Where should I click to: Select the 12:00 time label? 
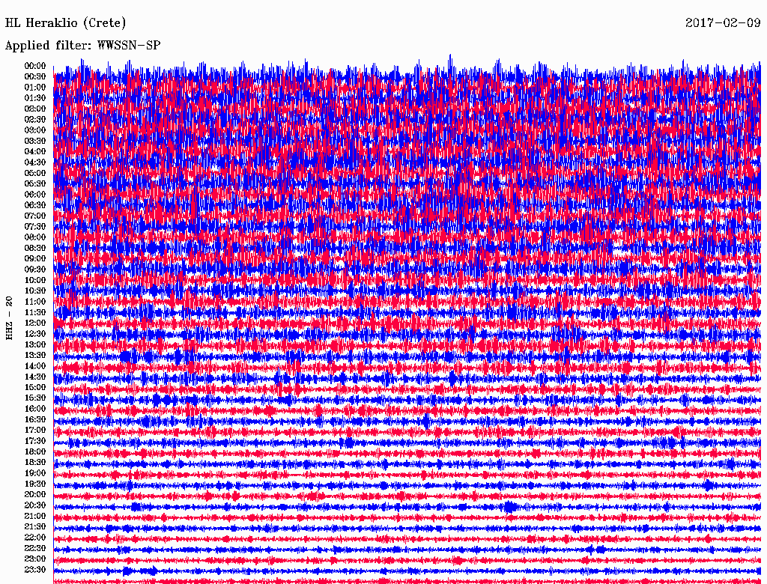35,323
